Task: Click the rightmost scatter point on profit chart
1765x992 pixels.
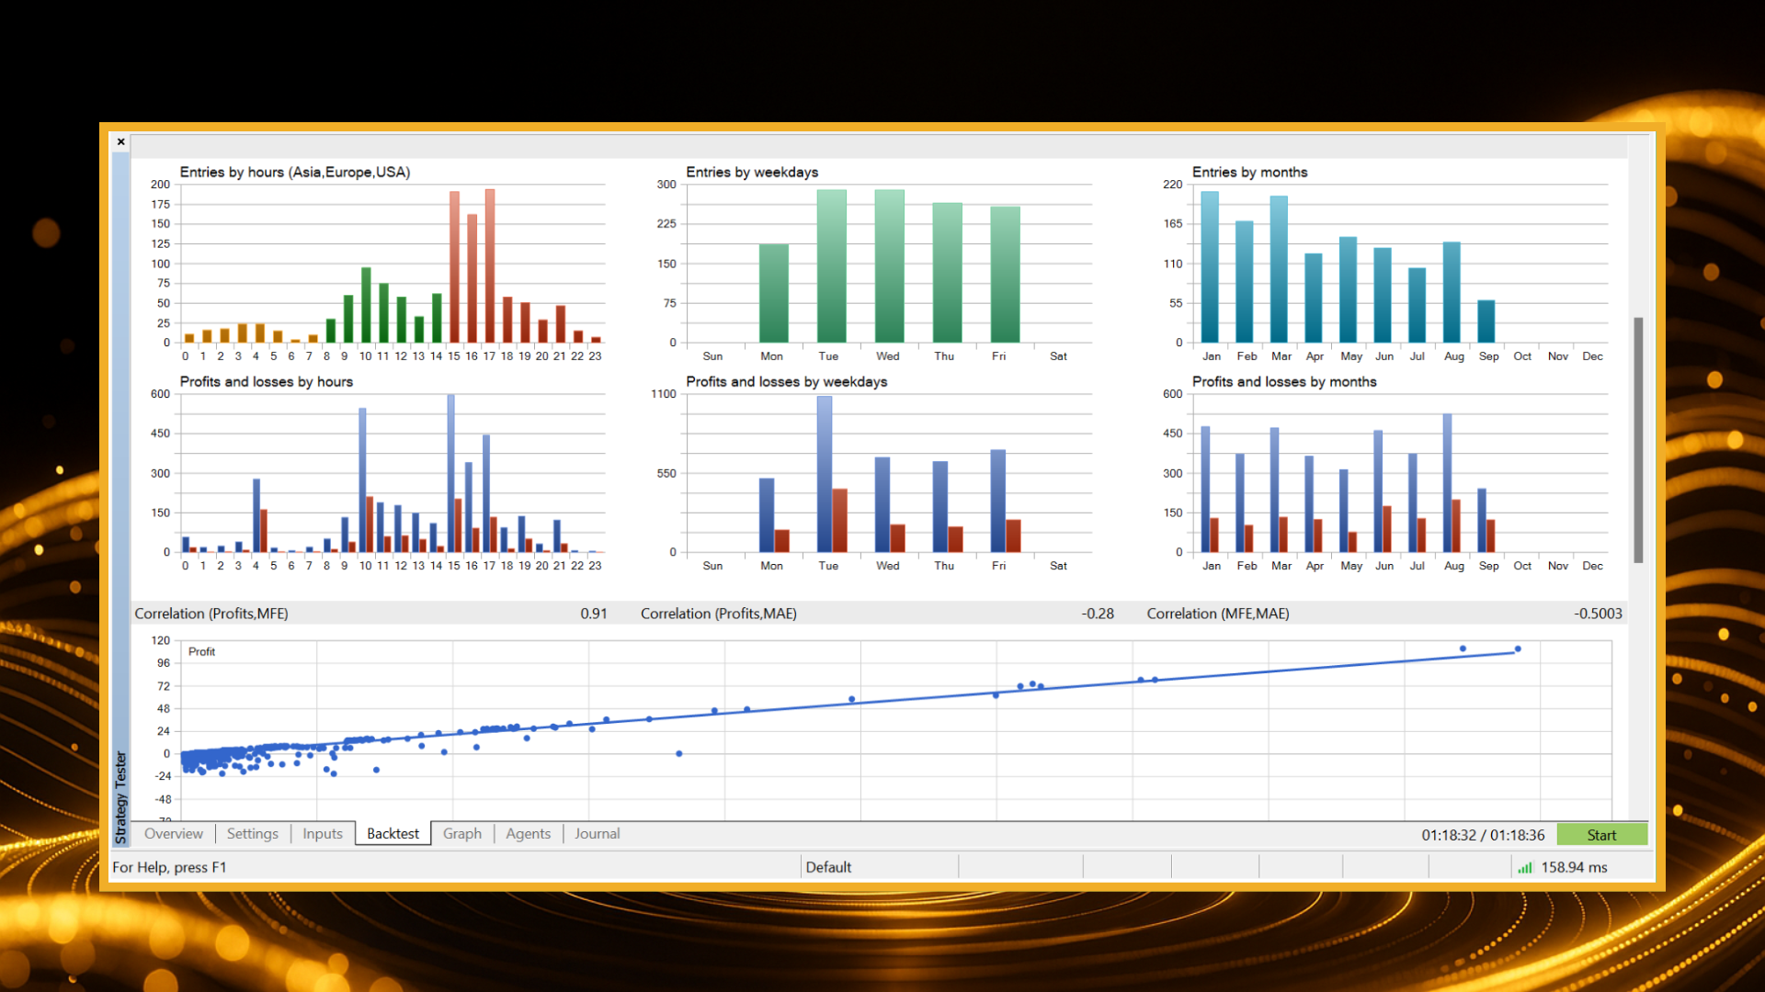Action: tap(1518, 649)
